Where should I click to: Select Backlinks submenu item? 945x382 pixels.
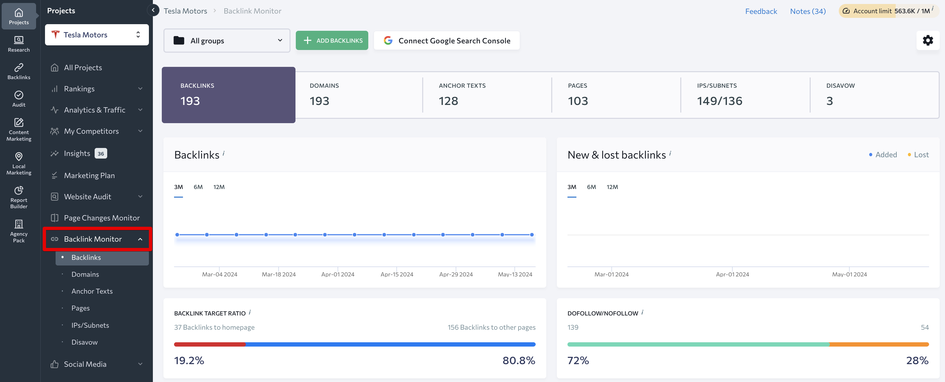[102, 258]
